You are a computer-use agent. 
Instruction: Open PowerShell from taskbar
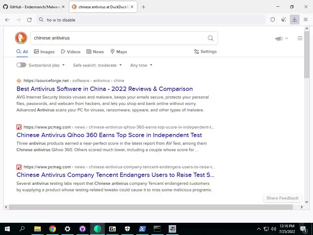[x=142, y=229]
